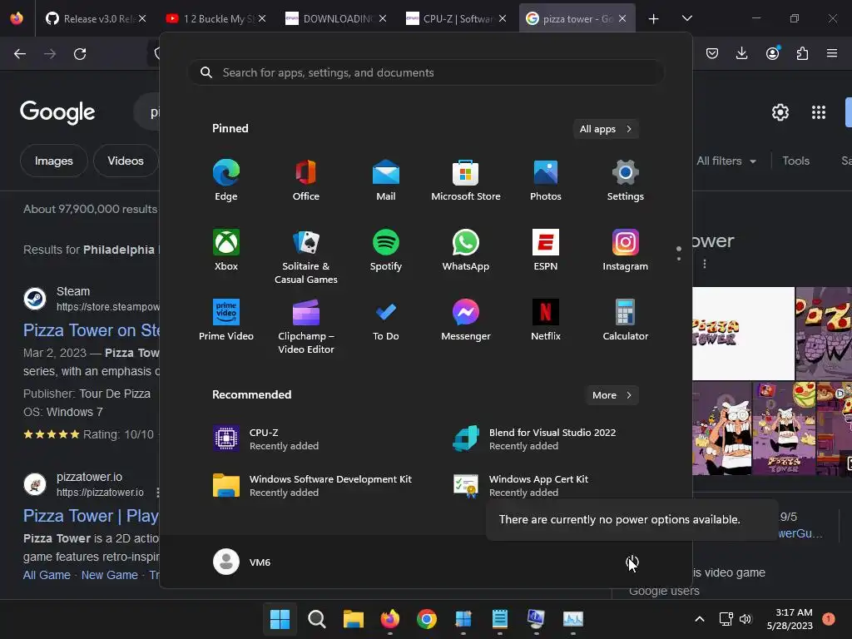
Task: Go back in Firefox
Action: (20, 54)
